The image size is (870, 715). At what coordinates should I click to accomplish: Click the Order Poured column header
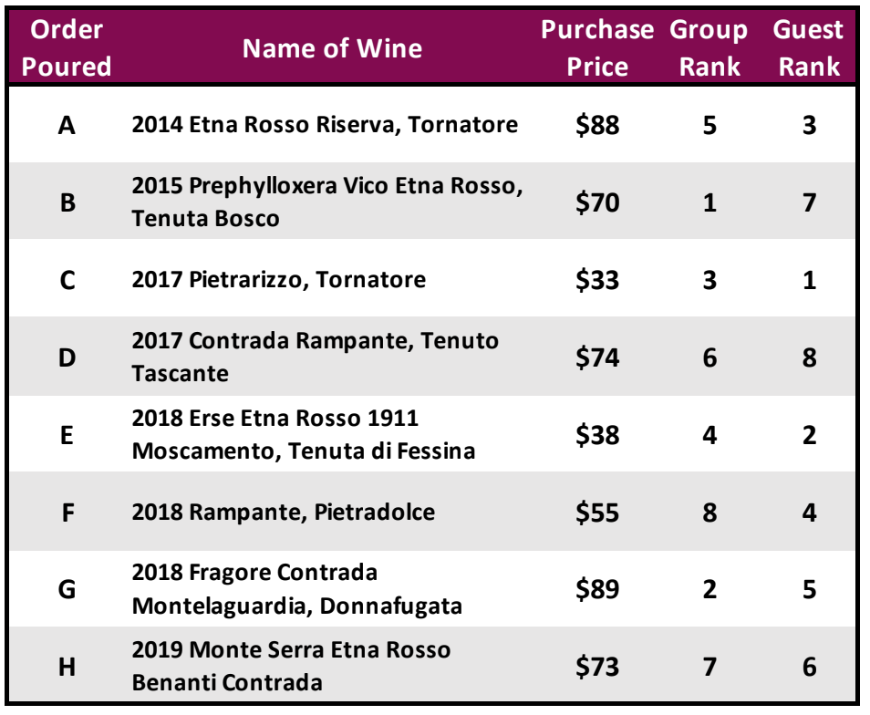pyautogui.click(x=67, y=47)
